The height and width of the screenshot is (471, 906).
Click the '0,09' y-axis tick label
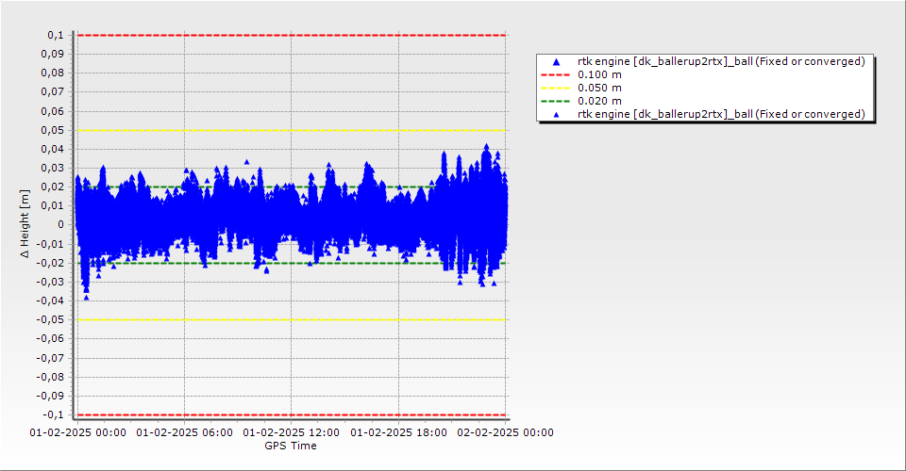[x=53, y=55]
